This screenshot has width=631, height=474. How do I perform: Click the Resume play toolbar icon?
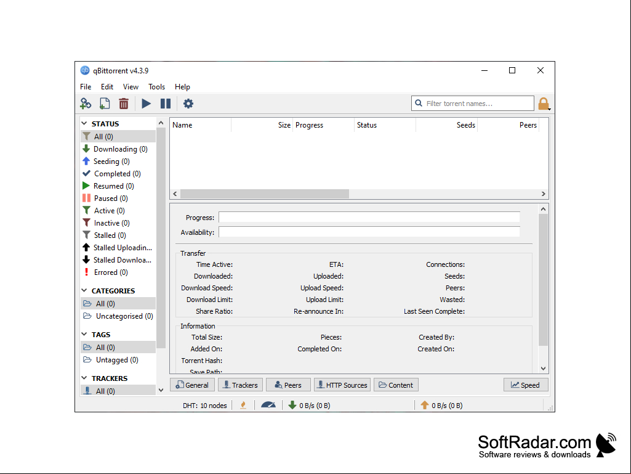click(146, 104)
